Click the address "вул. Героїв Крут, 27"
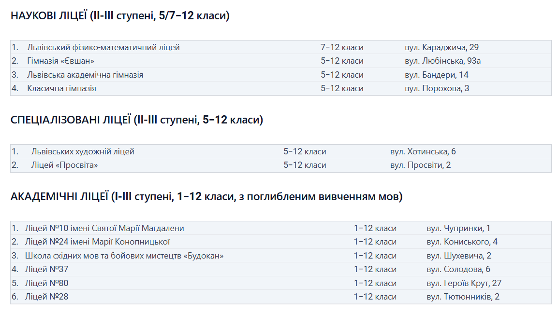559x314 pixels. [464, 283]
